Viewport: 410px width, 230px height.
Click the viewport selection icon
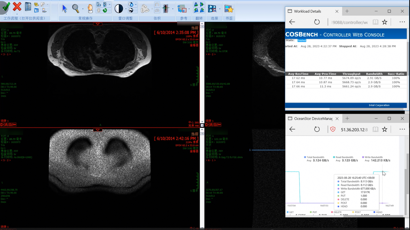(x=212, y=9)
